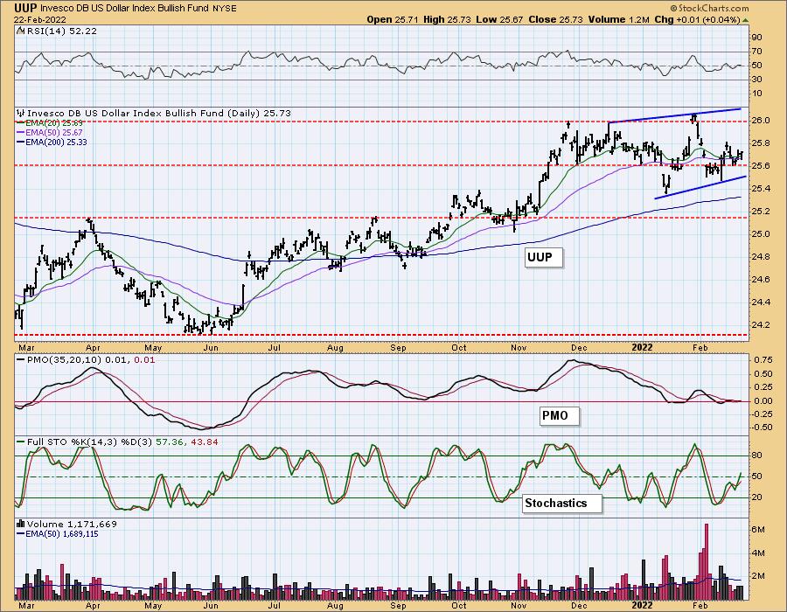Click the RSI(14) 52.22 indicator label
Viewport: 787px width, 612px height.
coord(61,31)
